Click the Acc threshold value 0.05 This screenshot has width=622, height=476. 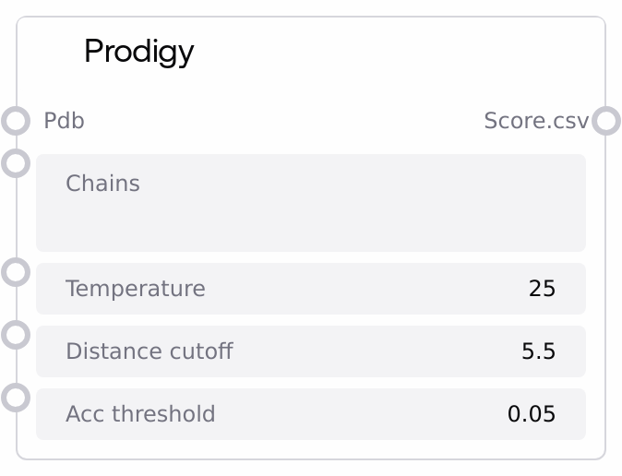pyautogui.click(x=532, y=414)
